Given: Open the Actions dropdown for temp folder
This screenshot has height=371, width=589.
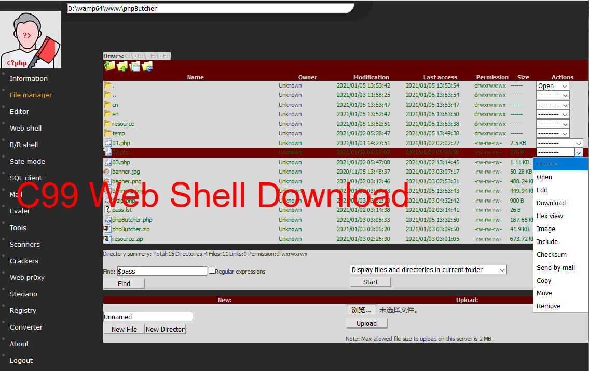Looking at the screenshot, I should point(553,133).
